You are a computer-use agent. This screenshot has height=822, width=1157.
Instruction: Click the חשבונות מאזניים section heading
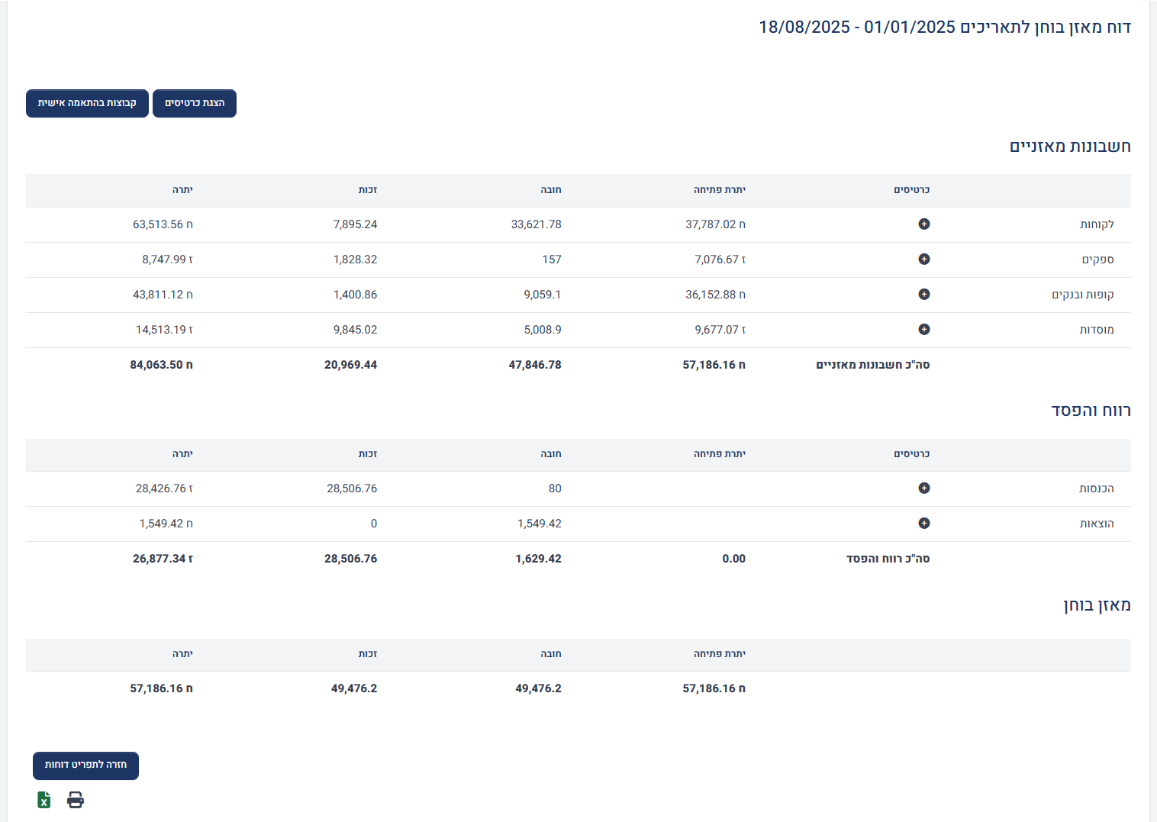coord(1069,147)
